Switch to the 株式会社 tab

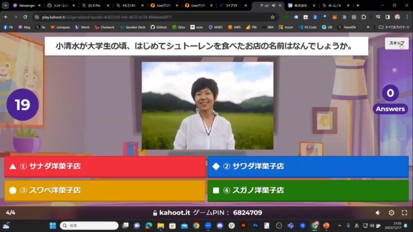(x=302, y=5)
